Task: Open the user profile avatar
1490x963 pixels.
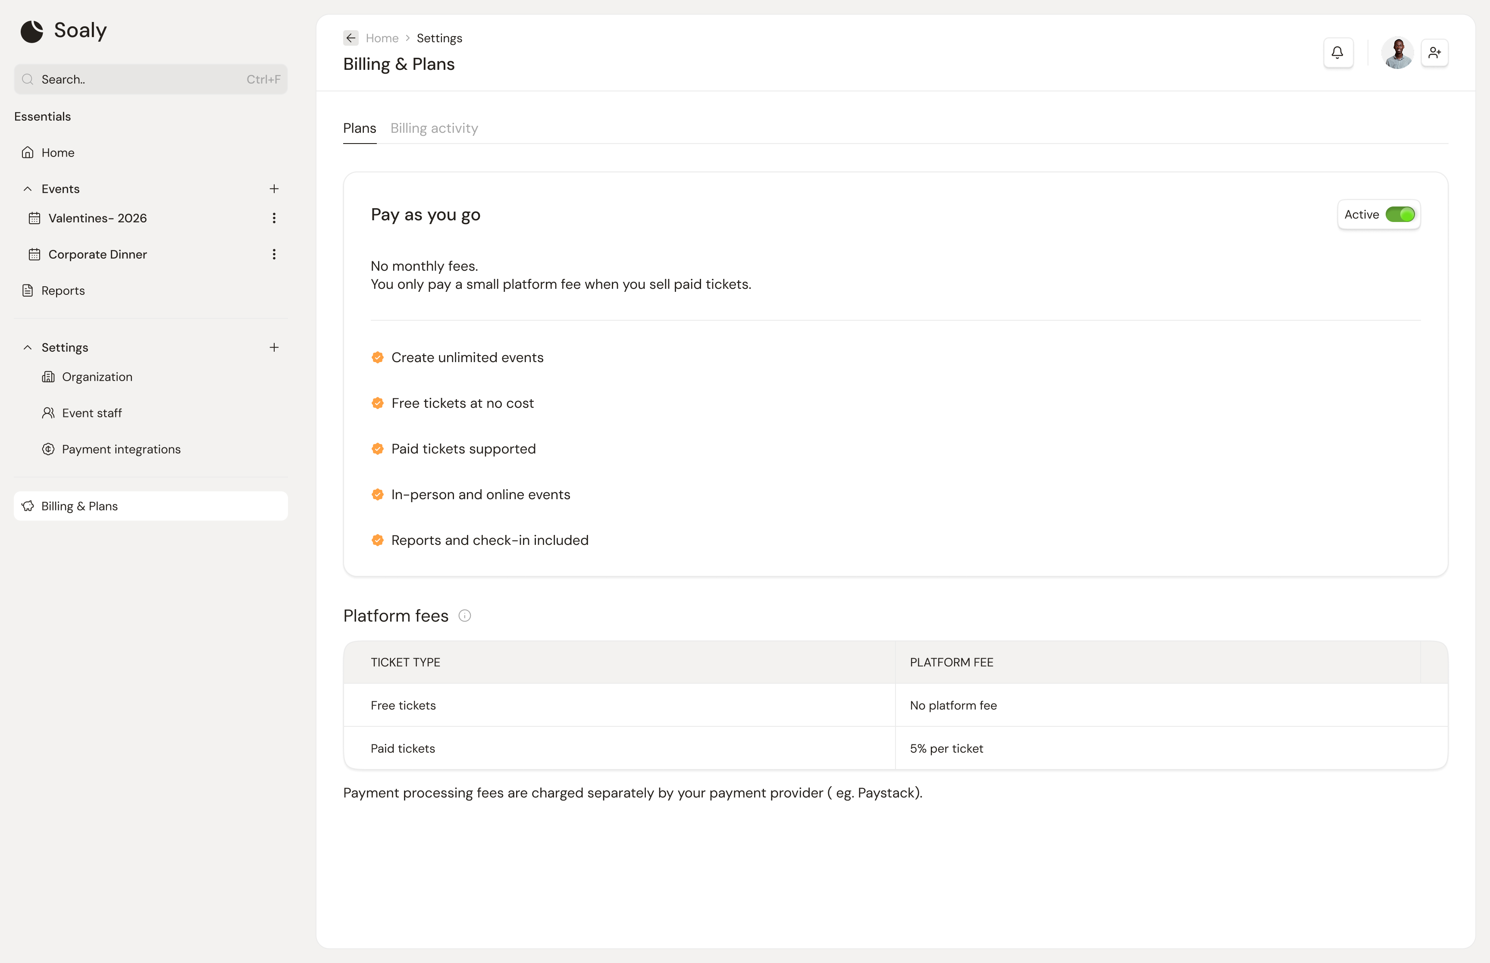Action: pyautogui.click(x=1397, y=53)
